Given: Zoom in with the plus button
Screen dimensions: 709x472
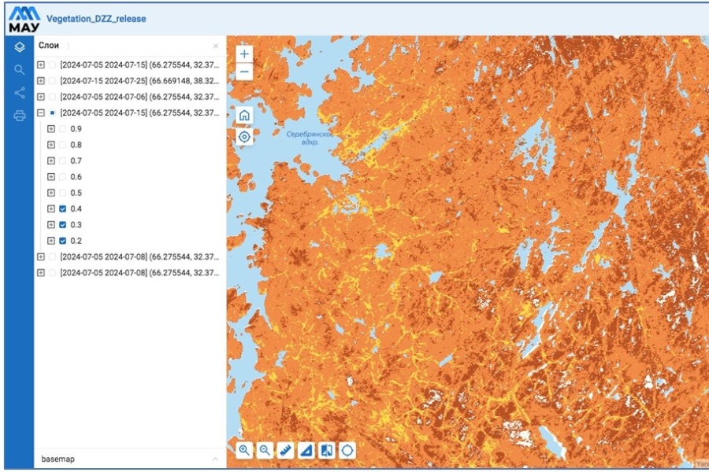Looking at the screenshot, I should [245, 54].
